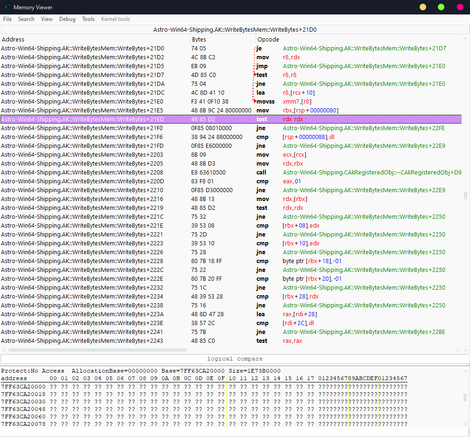Click the Address column header
Viewport: 470px width, 437px height.
point(13,40)
